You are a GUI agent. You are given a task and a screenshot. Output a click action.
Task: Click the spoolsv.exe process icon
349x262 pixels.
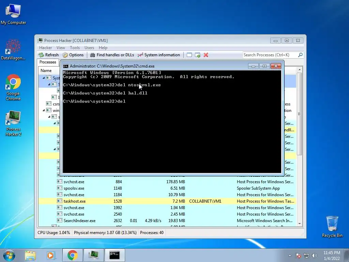click(59, 188)
